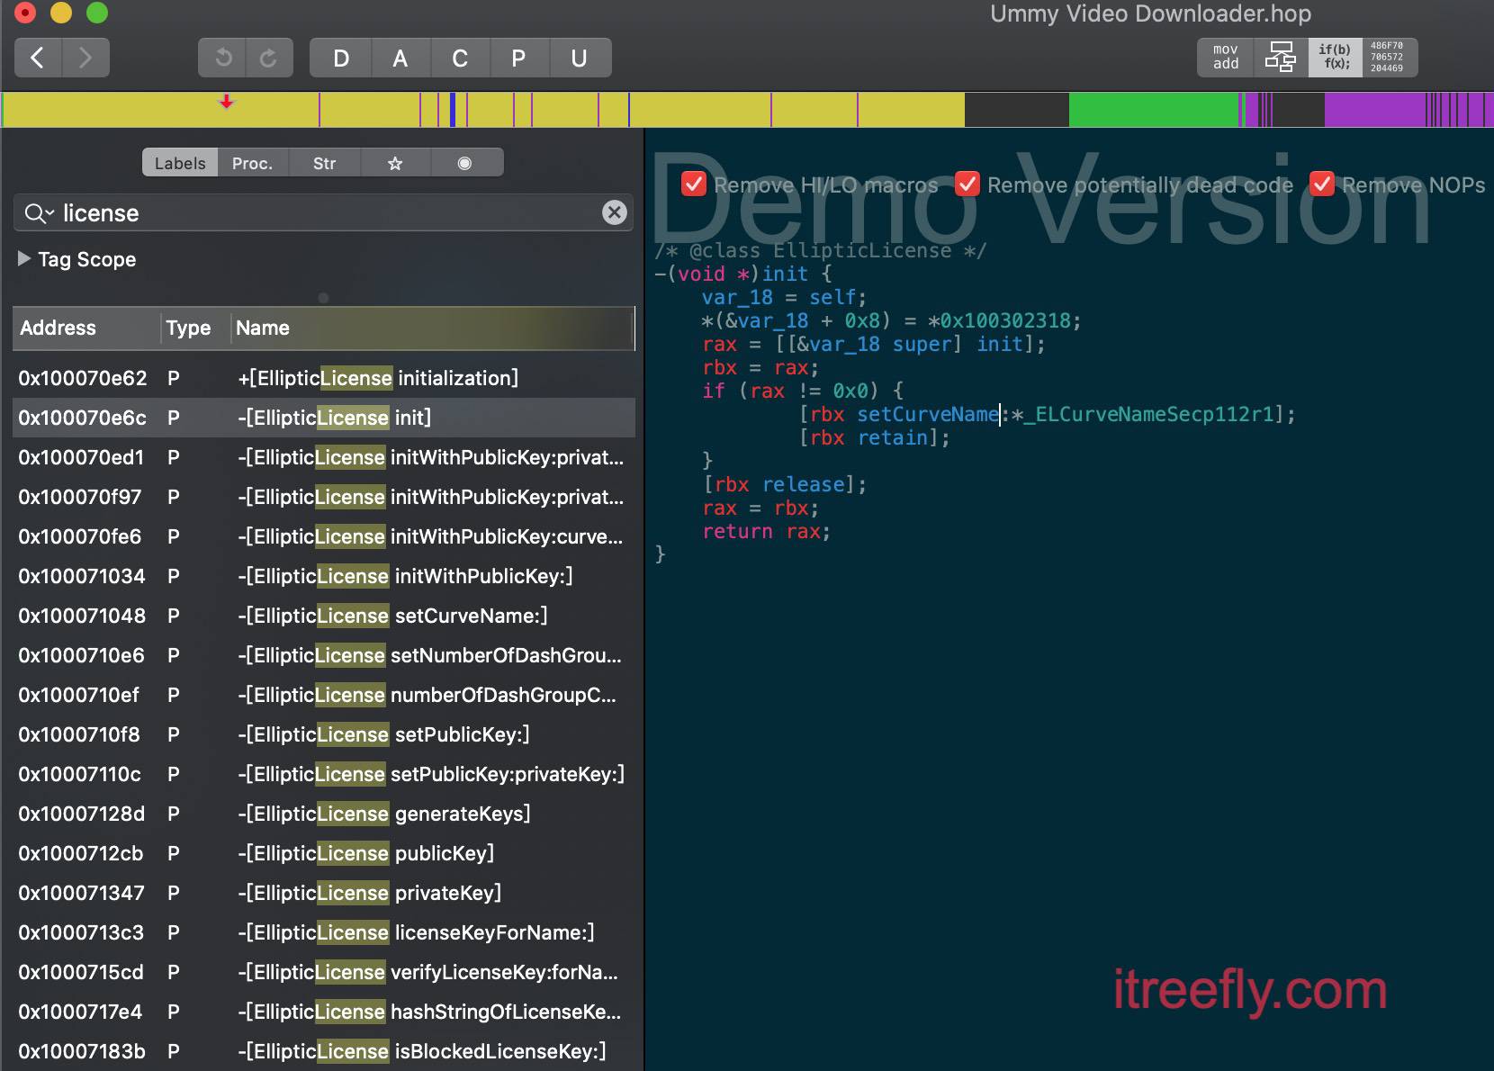The height and width of the screenshot is (1071, 1494).
Task: Set undefined type with the U button
Action: pyautogui.click(x=580, y=58)
